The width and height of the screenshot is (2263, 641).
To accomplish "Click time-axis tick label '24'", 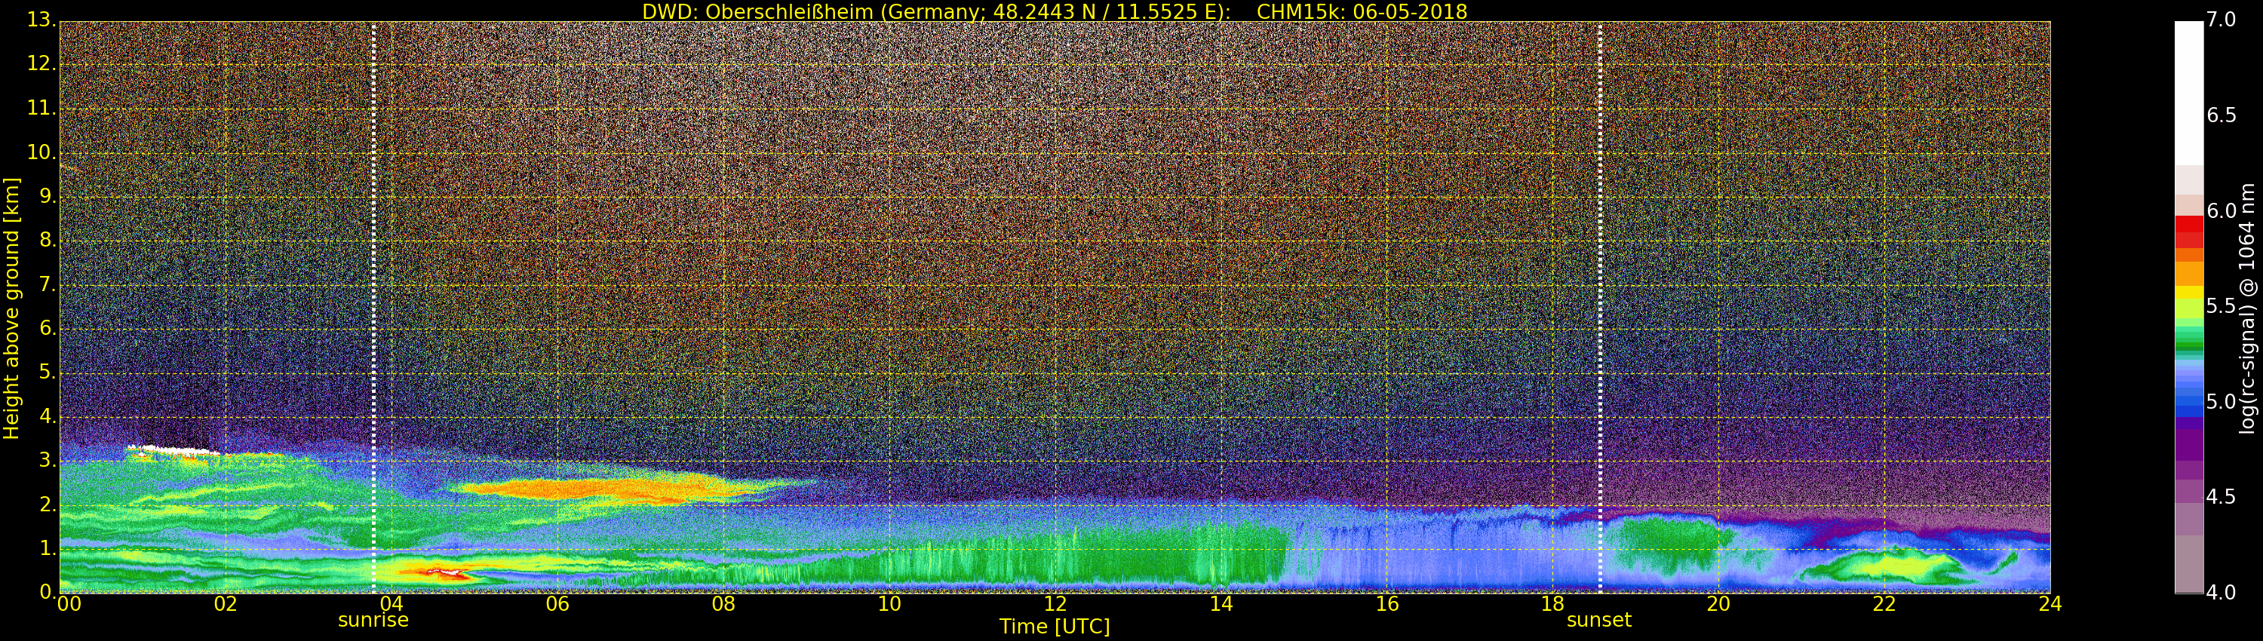I will [x=2050, y=603].
